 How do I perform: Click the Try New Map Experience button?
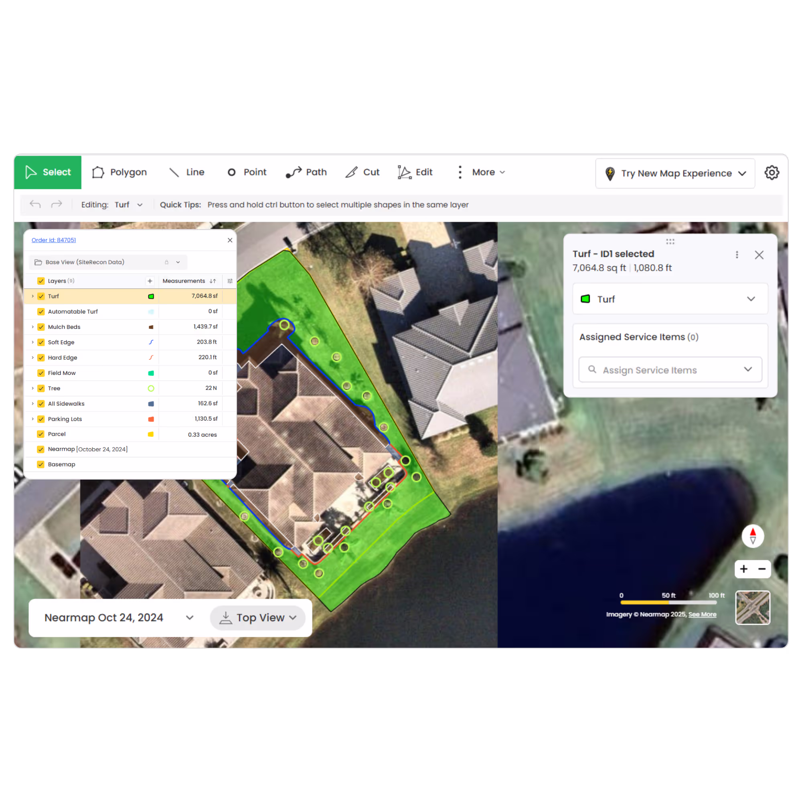click(675, 174)
